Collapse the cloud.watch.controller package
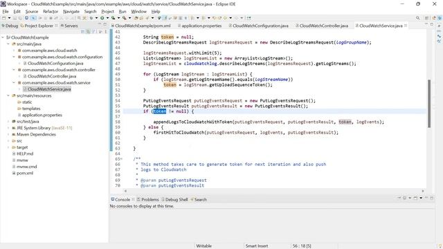This screenshot has width=443, height=249. point(14,70)
